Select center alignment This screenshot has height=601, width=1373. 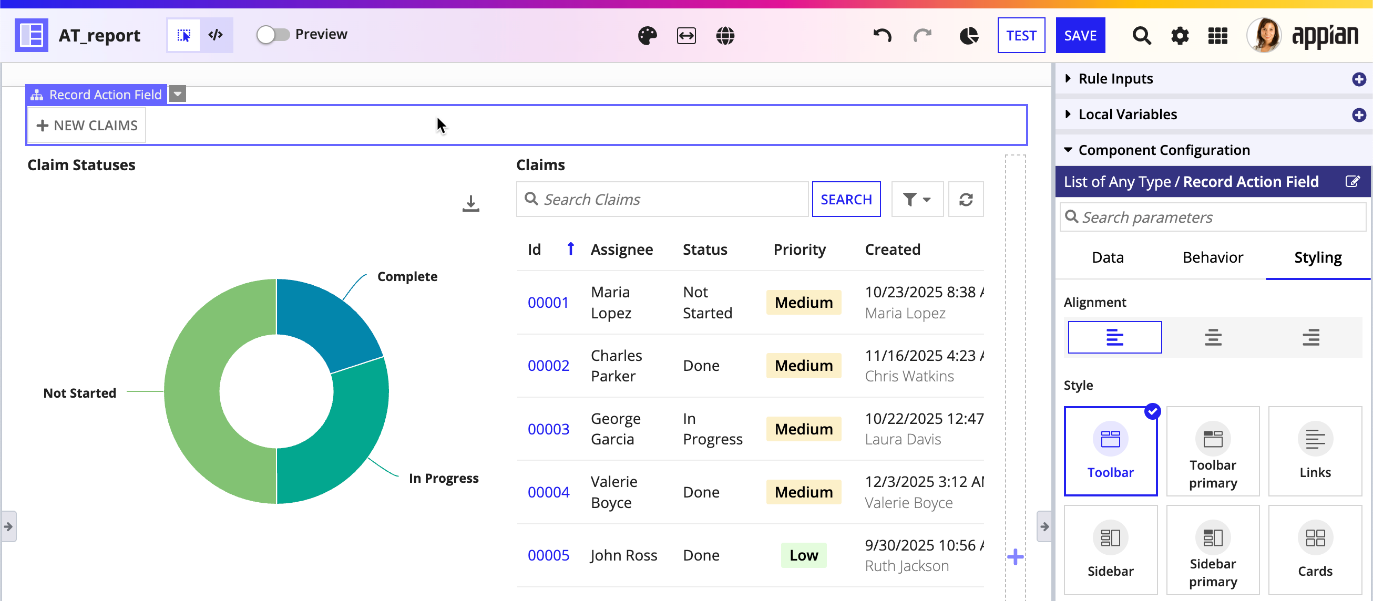(x=1213, y=337)
